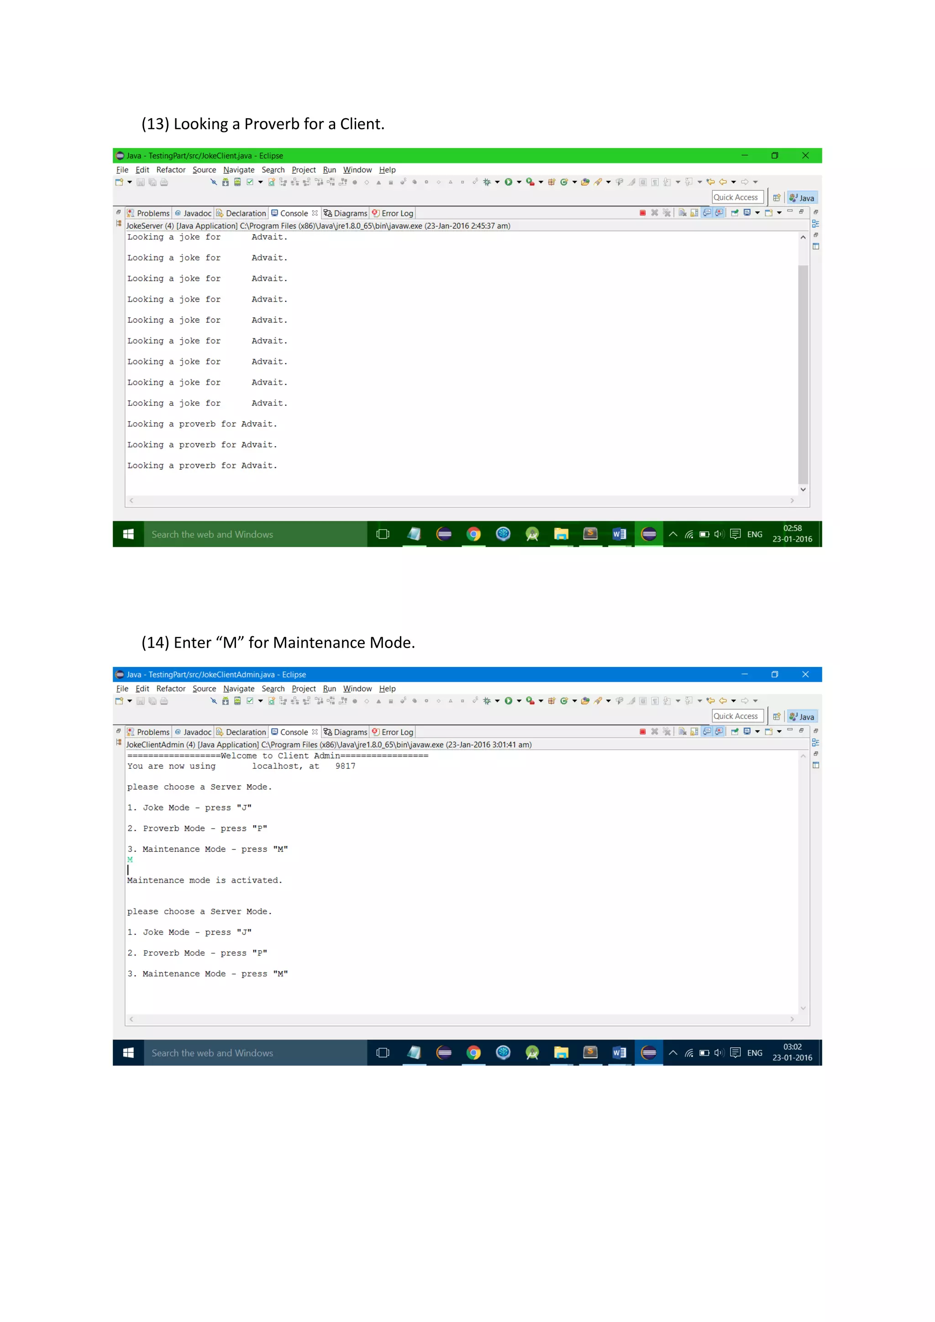
Task: Click New Java Package icon in lower toolbar
Action: click(552, 701)
